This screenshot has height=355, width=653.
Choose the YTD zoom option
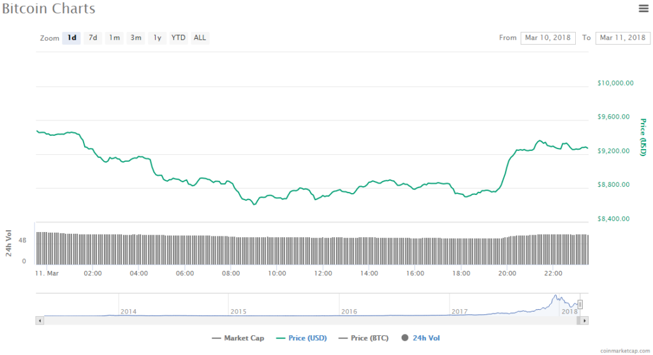pyautogui.click(x=179, y=38)
